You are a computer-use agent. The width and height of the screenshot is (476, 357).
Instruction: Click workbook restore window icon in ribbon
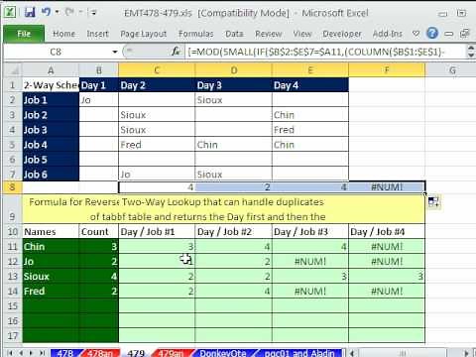click(465, 34)
